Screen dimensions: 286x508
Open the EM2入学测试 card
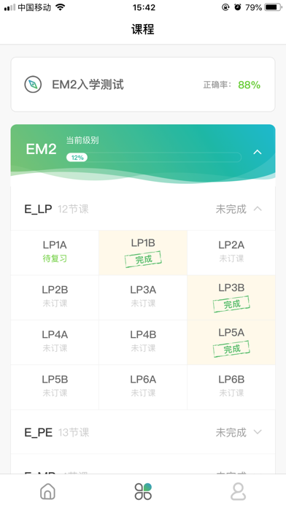pos(143,85)
